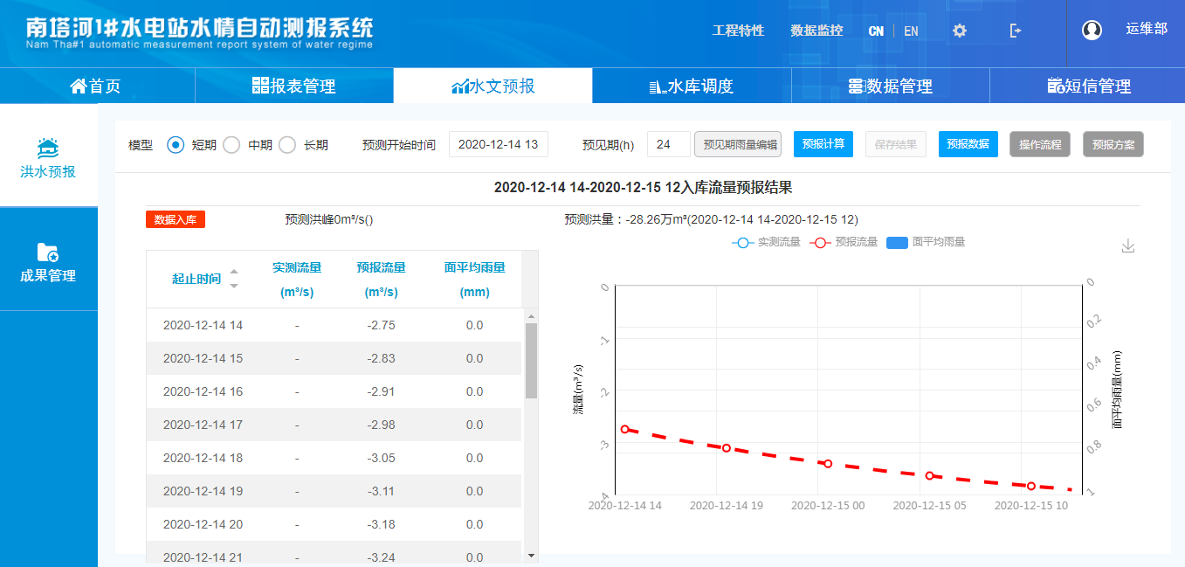Click the forecast flow value -3.18
Screen dimensions: 1185x567
point(382,524)
